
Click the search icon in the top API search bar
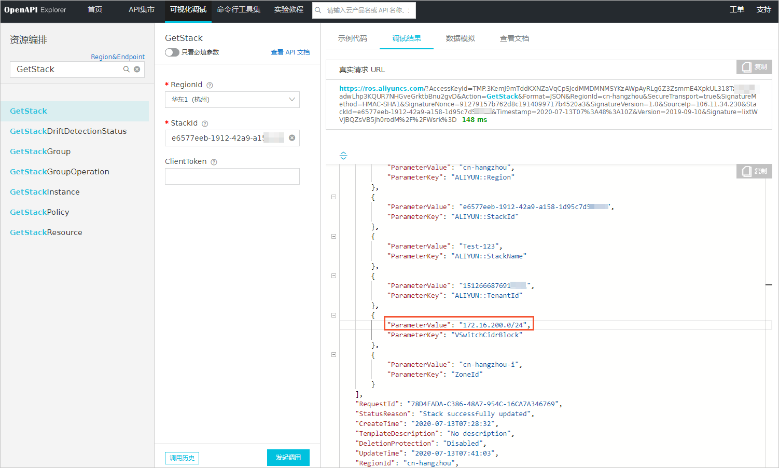click(318, 10)
